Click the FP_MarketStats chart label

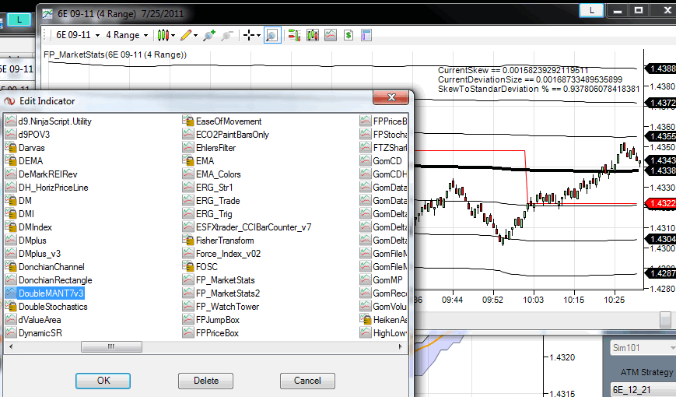[x=115, y=54]
